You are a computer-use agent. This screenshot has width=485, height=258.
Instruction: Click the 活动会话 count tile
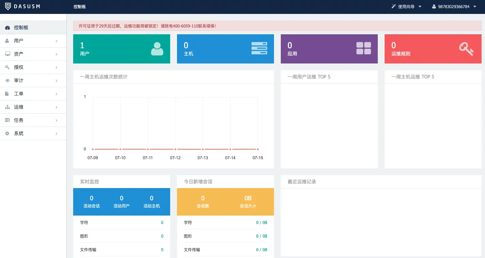click(x=92, y=202)
